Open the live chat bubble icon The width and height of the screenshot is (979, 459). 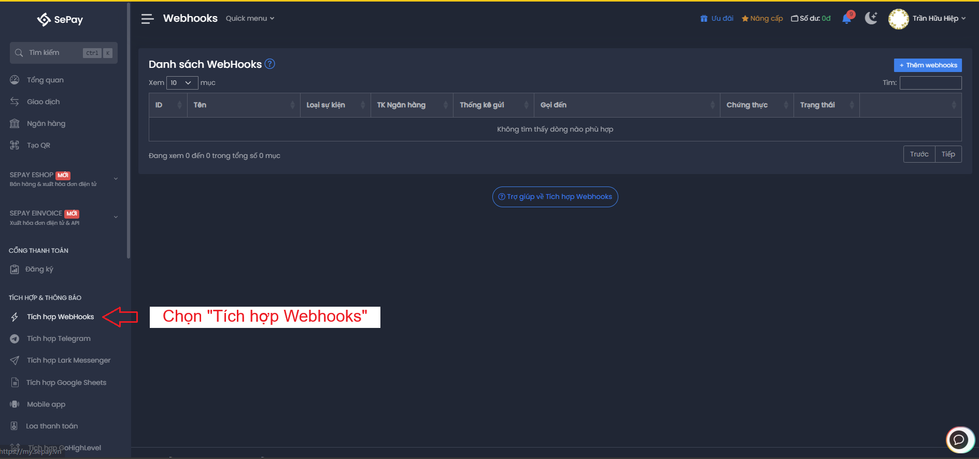point(959,440)
